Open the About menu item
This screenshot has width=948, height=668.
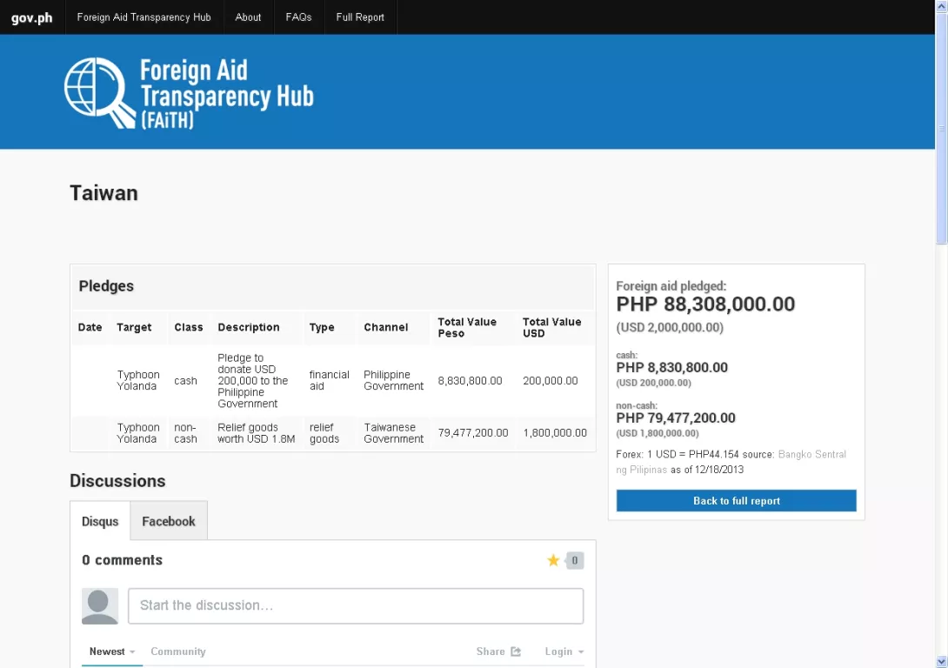(x=248, y=17)
